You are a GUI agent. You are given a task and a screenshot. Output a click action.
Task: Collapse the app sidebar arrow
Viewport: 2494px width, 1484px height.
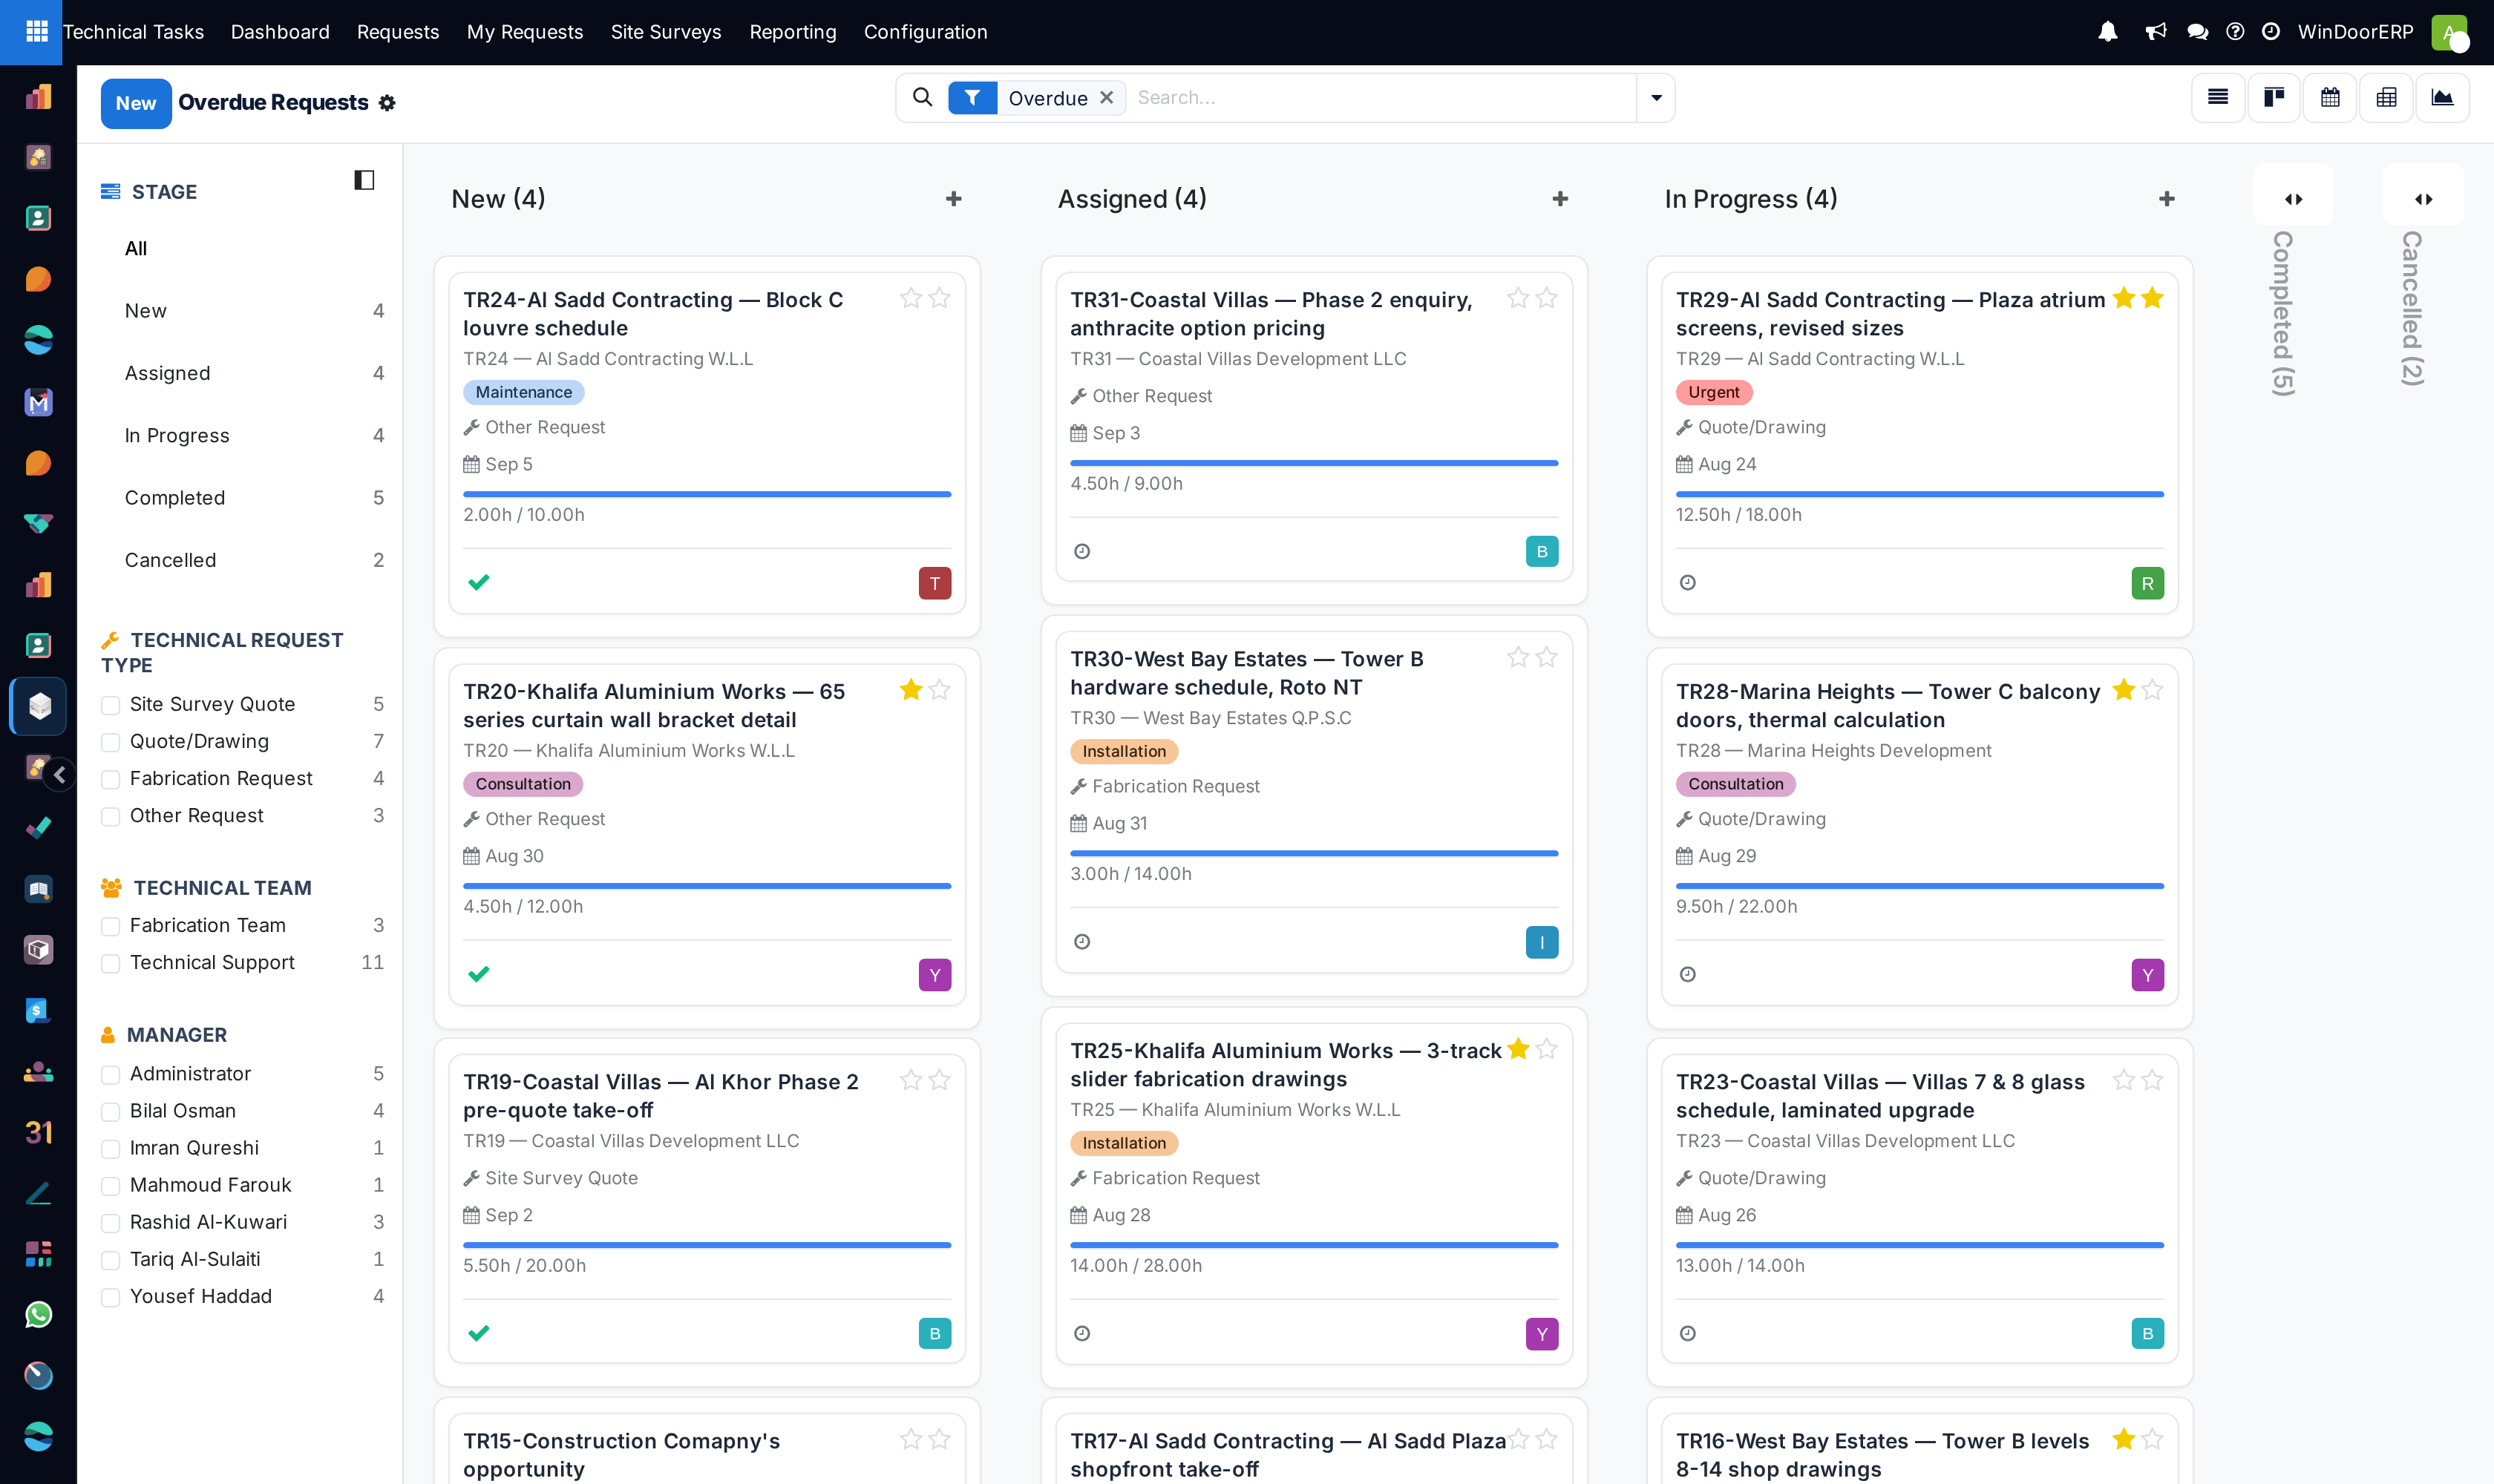pos(60,774)
